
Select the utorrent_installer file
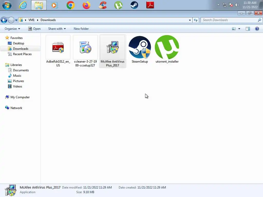tap(167, 50)
